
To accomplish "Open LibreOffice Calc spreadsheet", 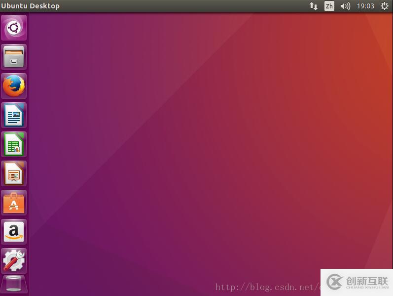I will [x=14, y=144].
